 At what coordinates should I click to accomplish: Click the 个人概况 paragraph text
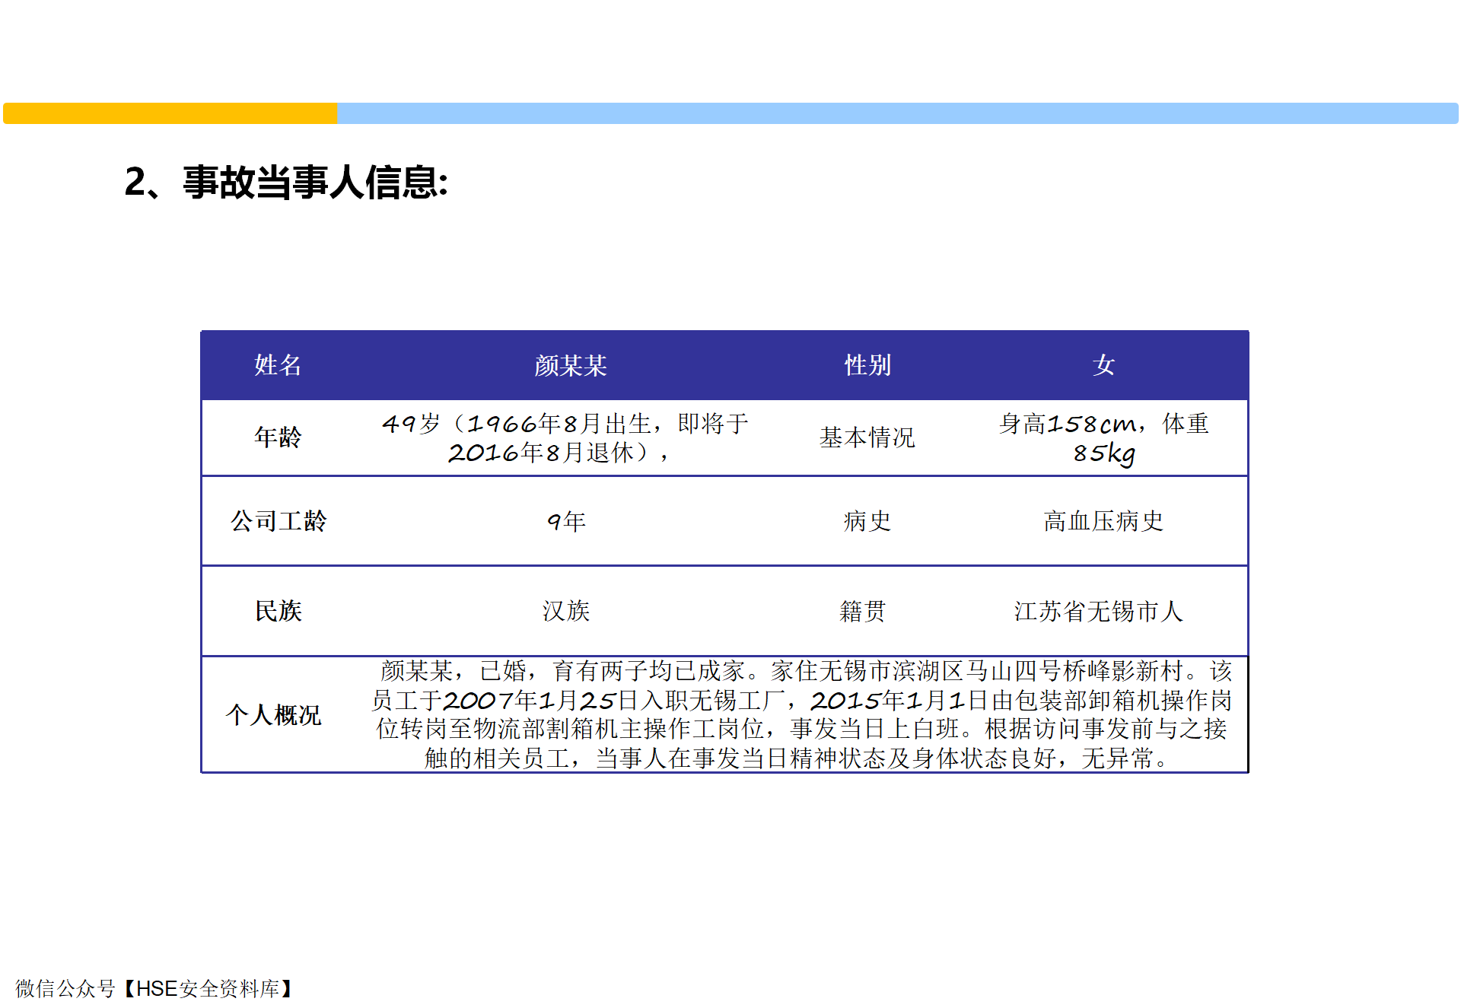point(801,714)
